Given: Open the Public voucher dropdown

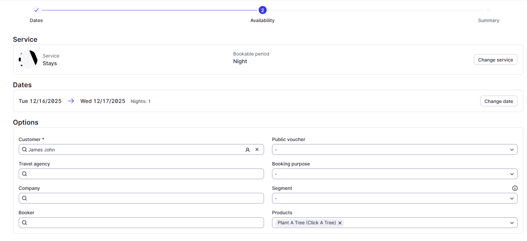Looking at the screenshot, I should [x=394, y=149].
